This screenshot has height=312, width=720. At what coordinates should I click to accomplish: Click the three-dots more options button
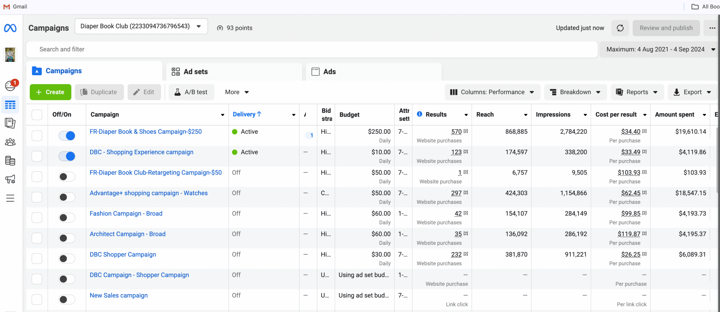[x=712, y=28]
